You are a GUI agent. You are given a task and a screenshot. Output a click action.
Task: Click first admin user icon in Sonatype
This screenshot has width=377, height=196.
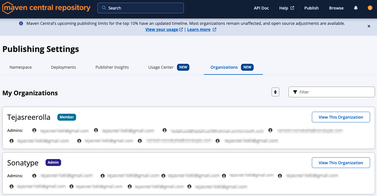pyautogui.click(x=34, y=176)
